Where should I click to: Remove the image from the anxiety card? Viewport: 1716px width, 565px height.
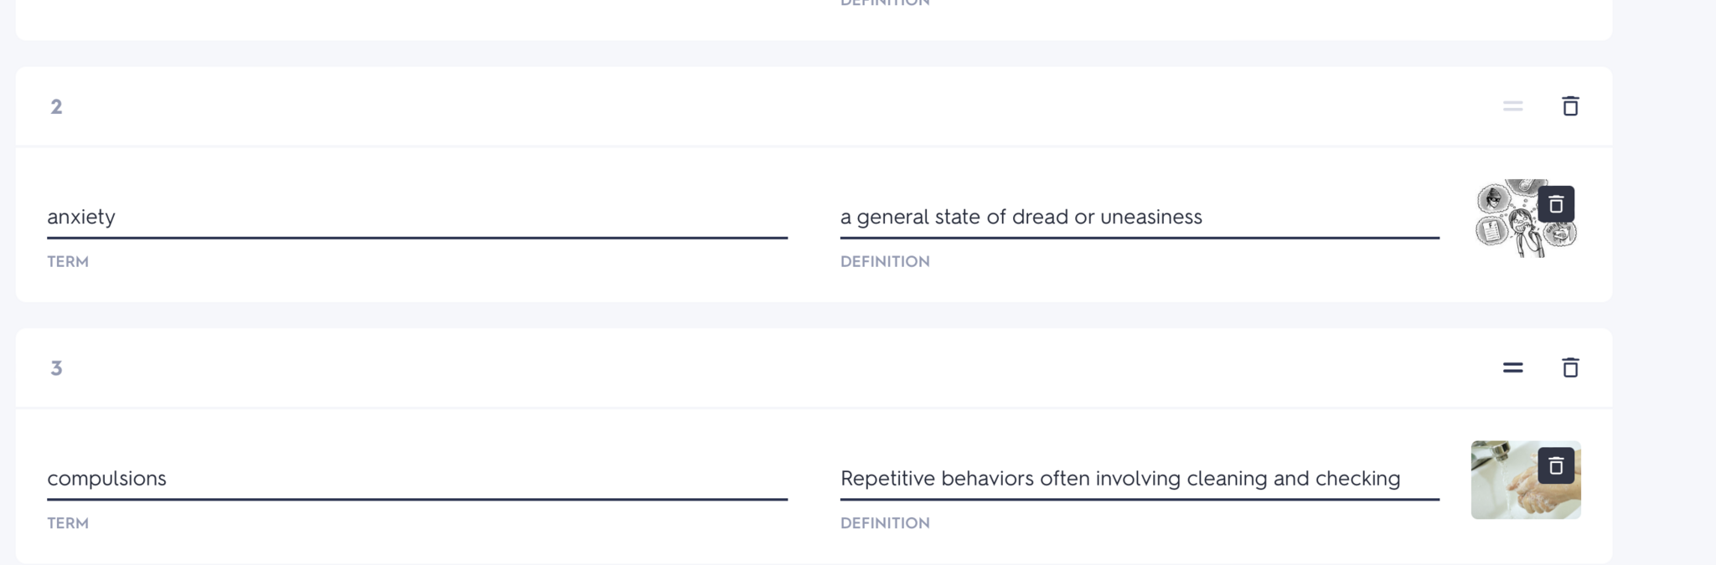pyautogui.click(x=1556, y=204)
